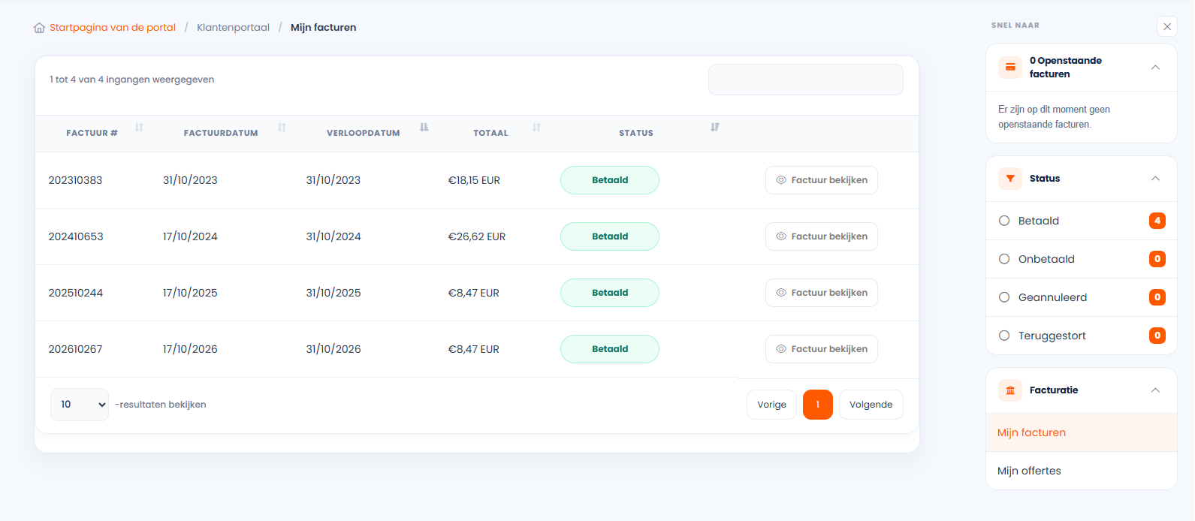This screenshot has height=521, width=1195.
Task: Open Mijn offertes in the Facturatie menu
Action: click(1082, 471)
